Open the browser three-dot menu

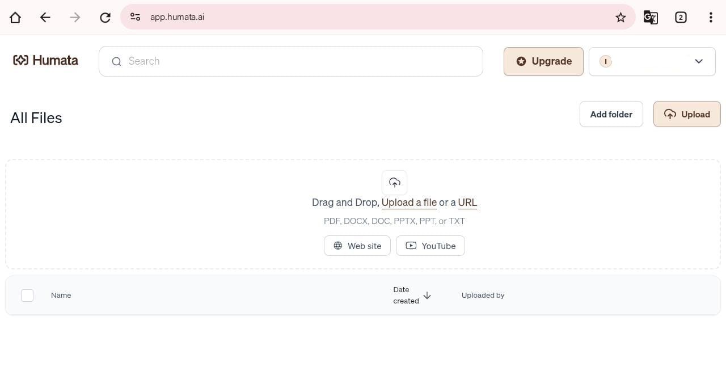[710, 17]
